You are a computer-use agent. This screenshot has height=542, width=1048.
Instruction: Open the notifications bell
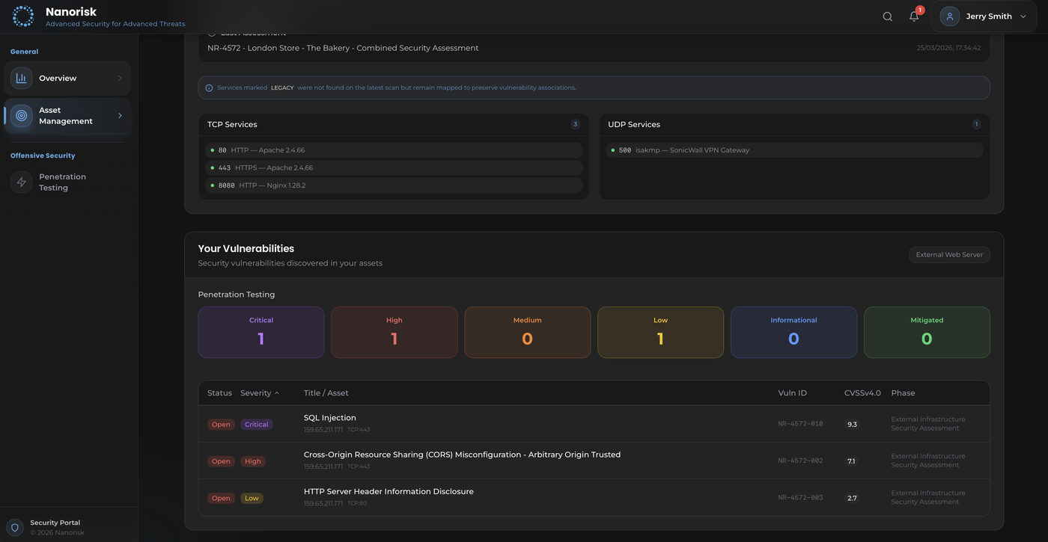(x=914, y=16)
